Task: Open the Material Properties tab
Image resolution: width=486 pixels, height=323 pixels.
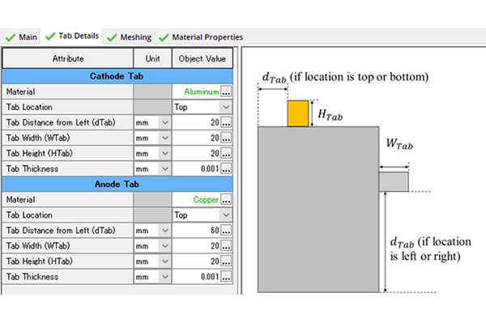Action: [201, 37]
